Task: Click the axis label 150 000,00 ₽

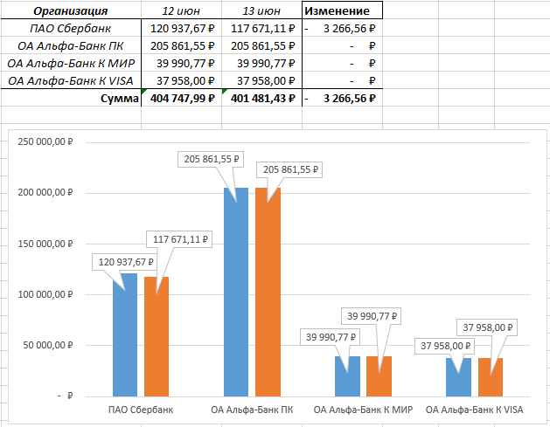Action: coord(45,244)
